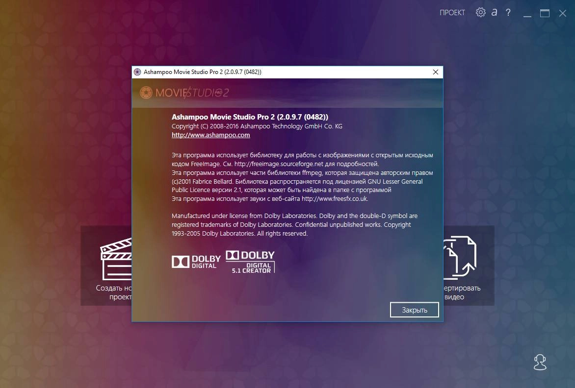
Task: Click the 'Manufactured under license from Dolby' line
Action: click(x=294, y=216)
